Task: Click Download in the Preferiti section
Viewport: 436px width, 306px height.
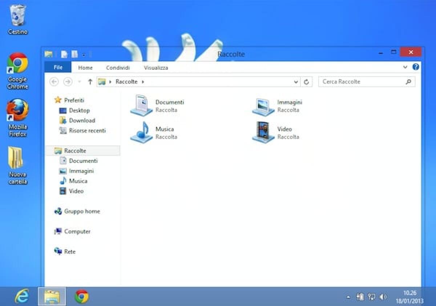Action: (x=81, y=120)
